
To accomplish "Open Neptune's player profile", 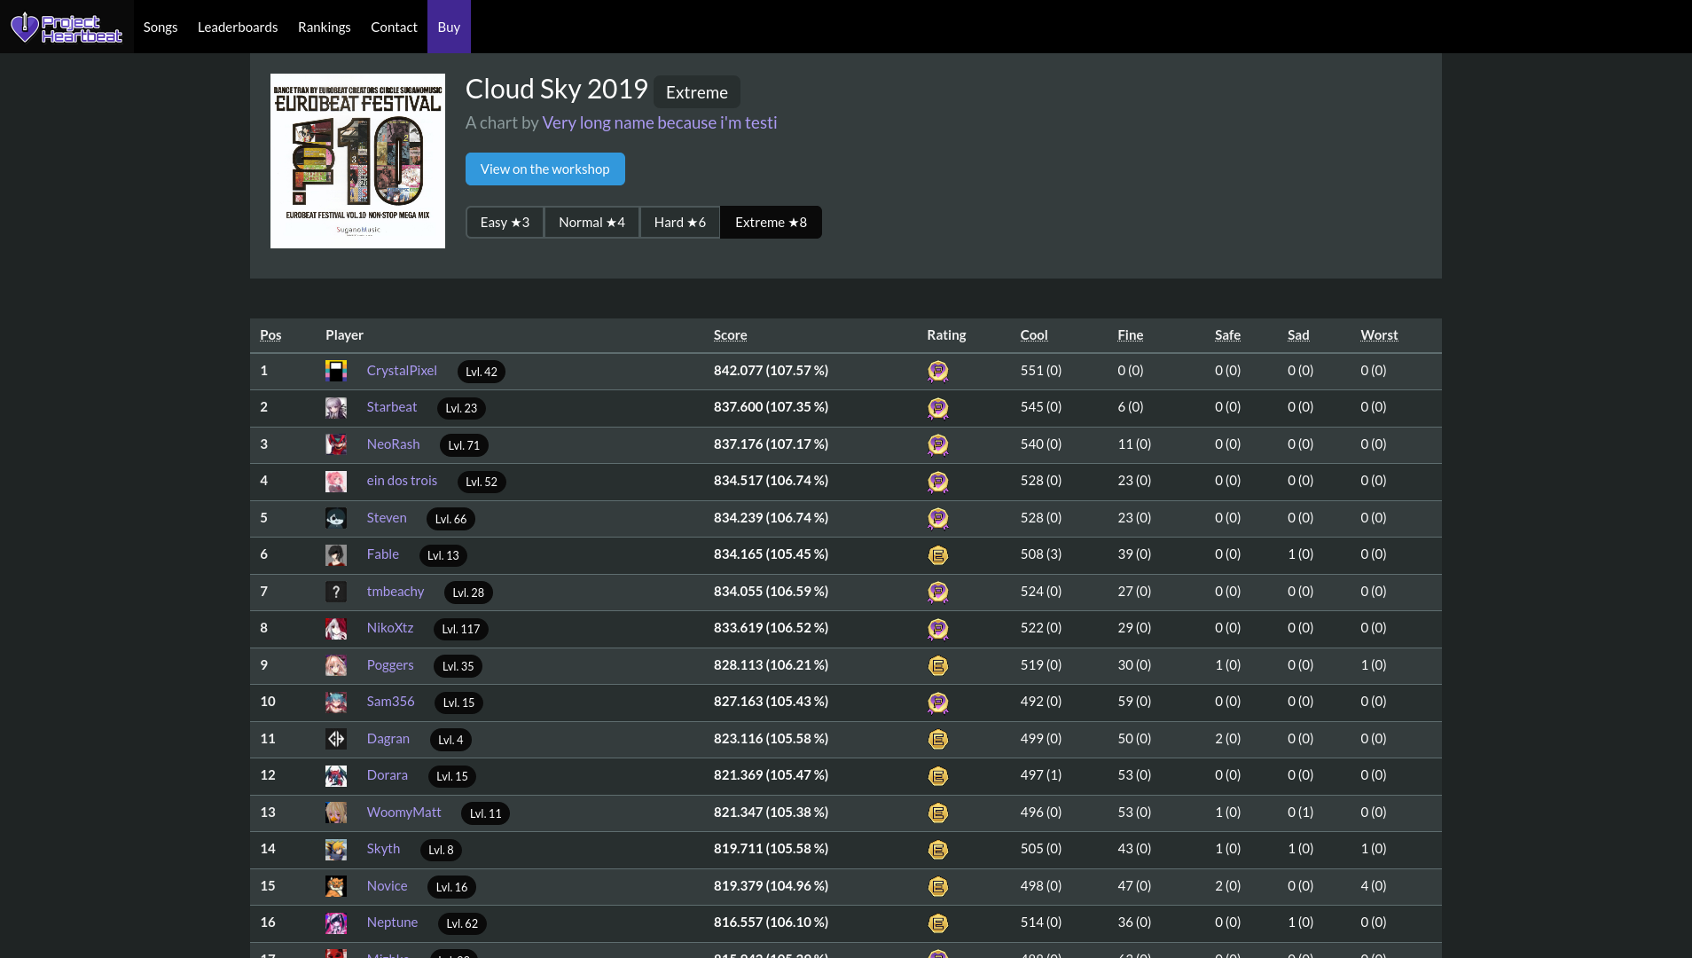I will 392,923.
